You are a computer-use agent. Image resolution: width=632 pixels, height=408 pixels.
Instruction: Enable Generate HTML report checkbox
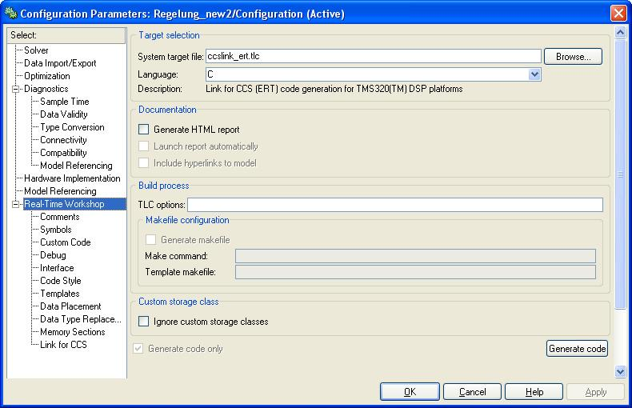coord(144,129)
